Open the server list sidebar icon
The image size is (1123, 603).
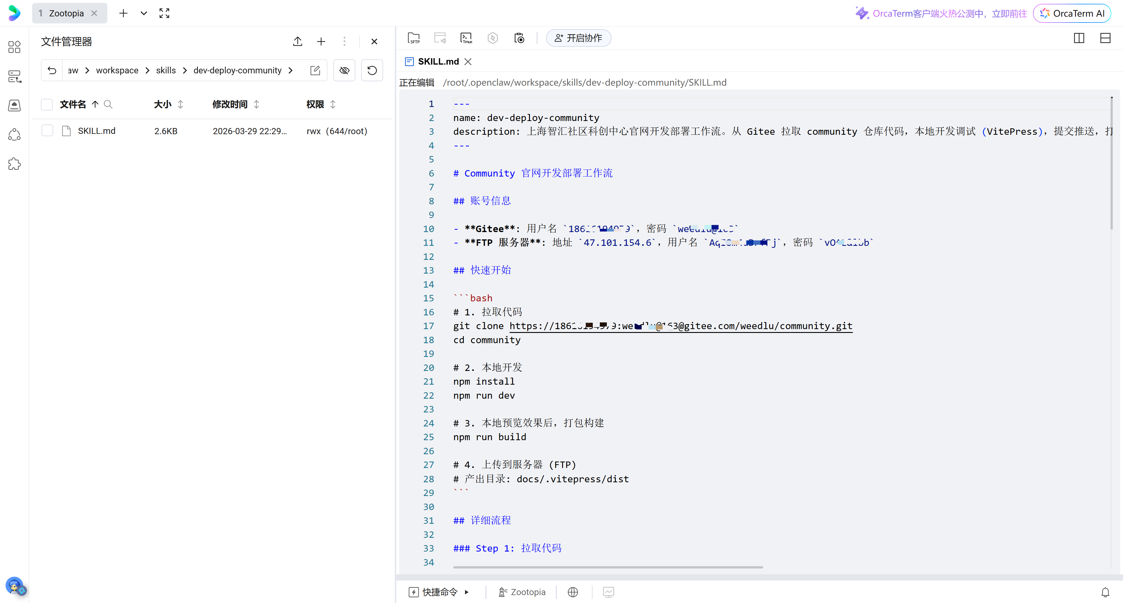pos(14,76)
